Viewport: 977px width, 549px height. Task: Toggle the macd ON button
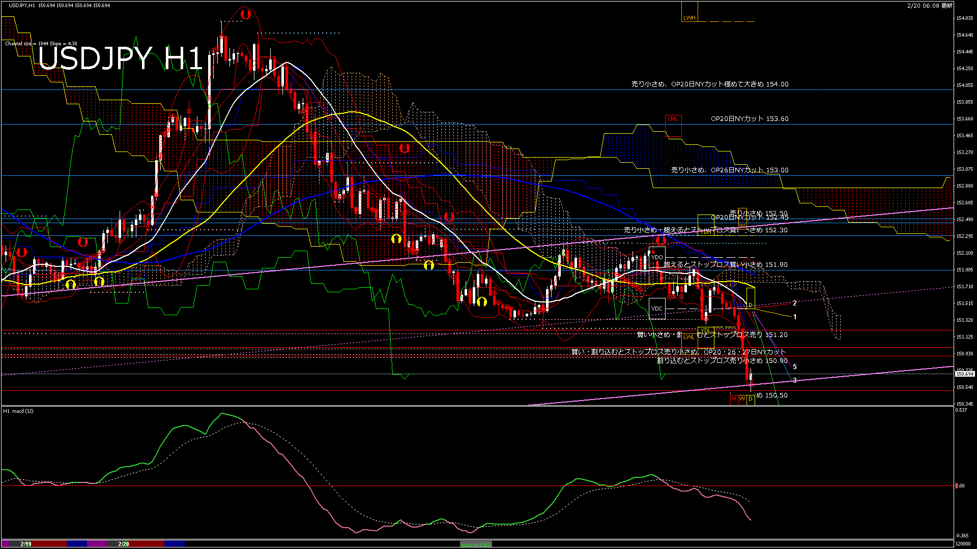(x=476, y=544)
